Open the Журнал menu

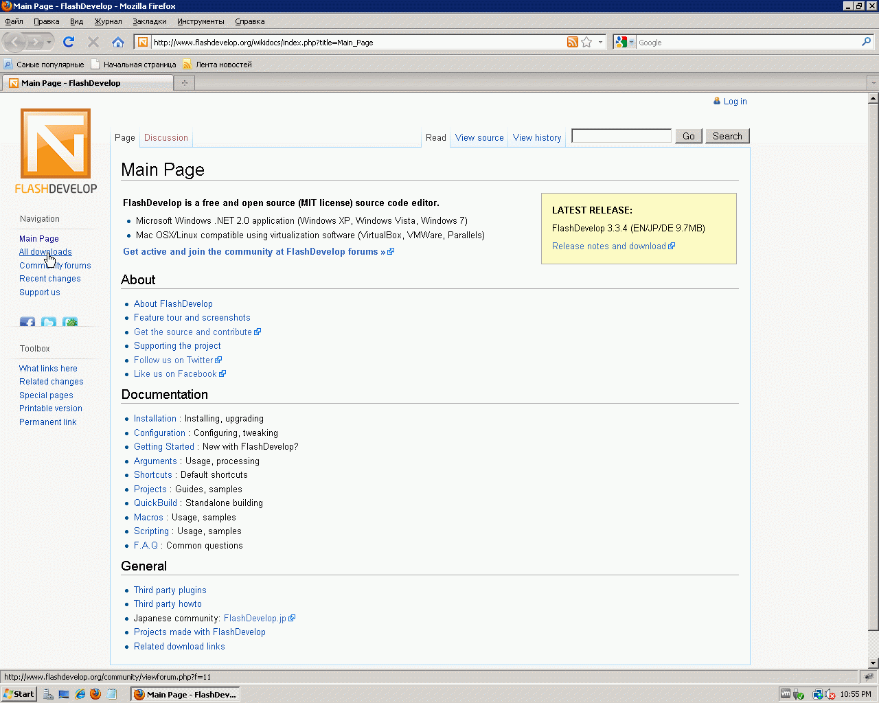pos(108,21)
